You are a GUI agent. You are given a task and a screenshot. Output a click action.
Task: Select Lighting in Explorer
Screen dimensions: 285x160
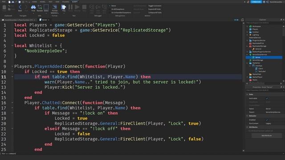coord(255,35)
